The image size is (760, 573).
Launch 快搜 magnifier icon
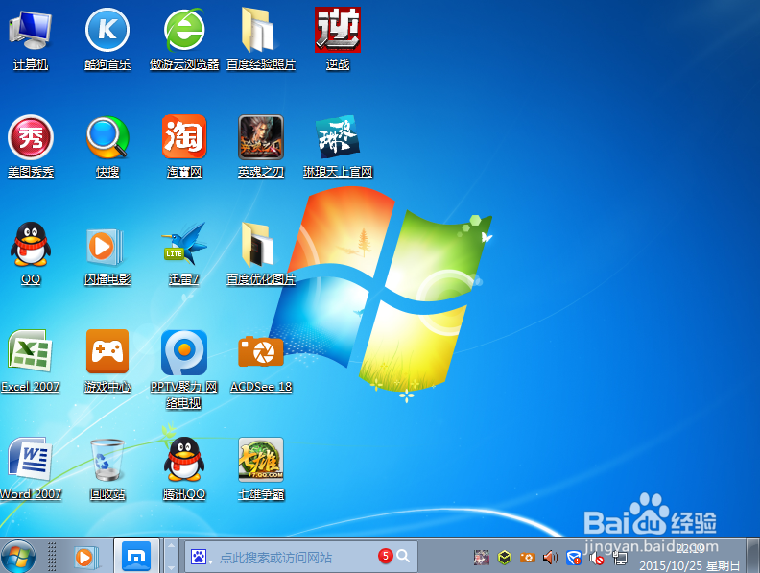point(107,137)
